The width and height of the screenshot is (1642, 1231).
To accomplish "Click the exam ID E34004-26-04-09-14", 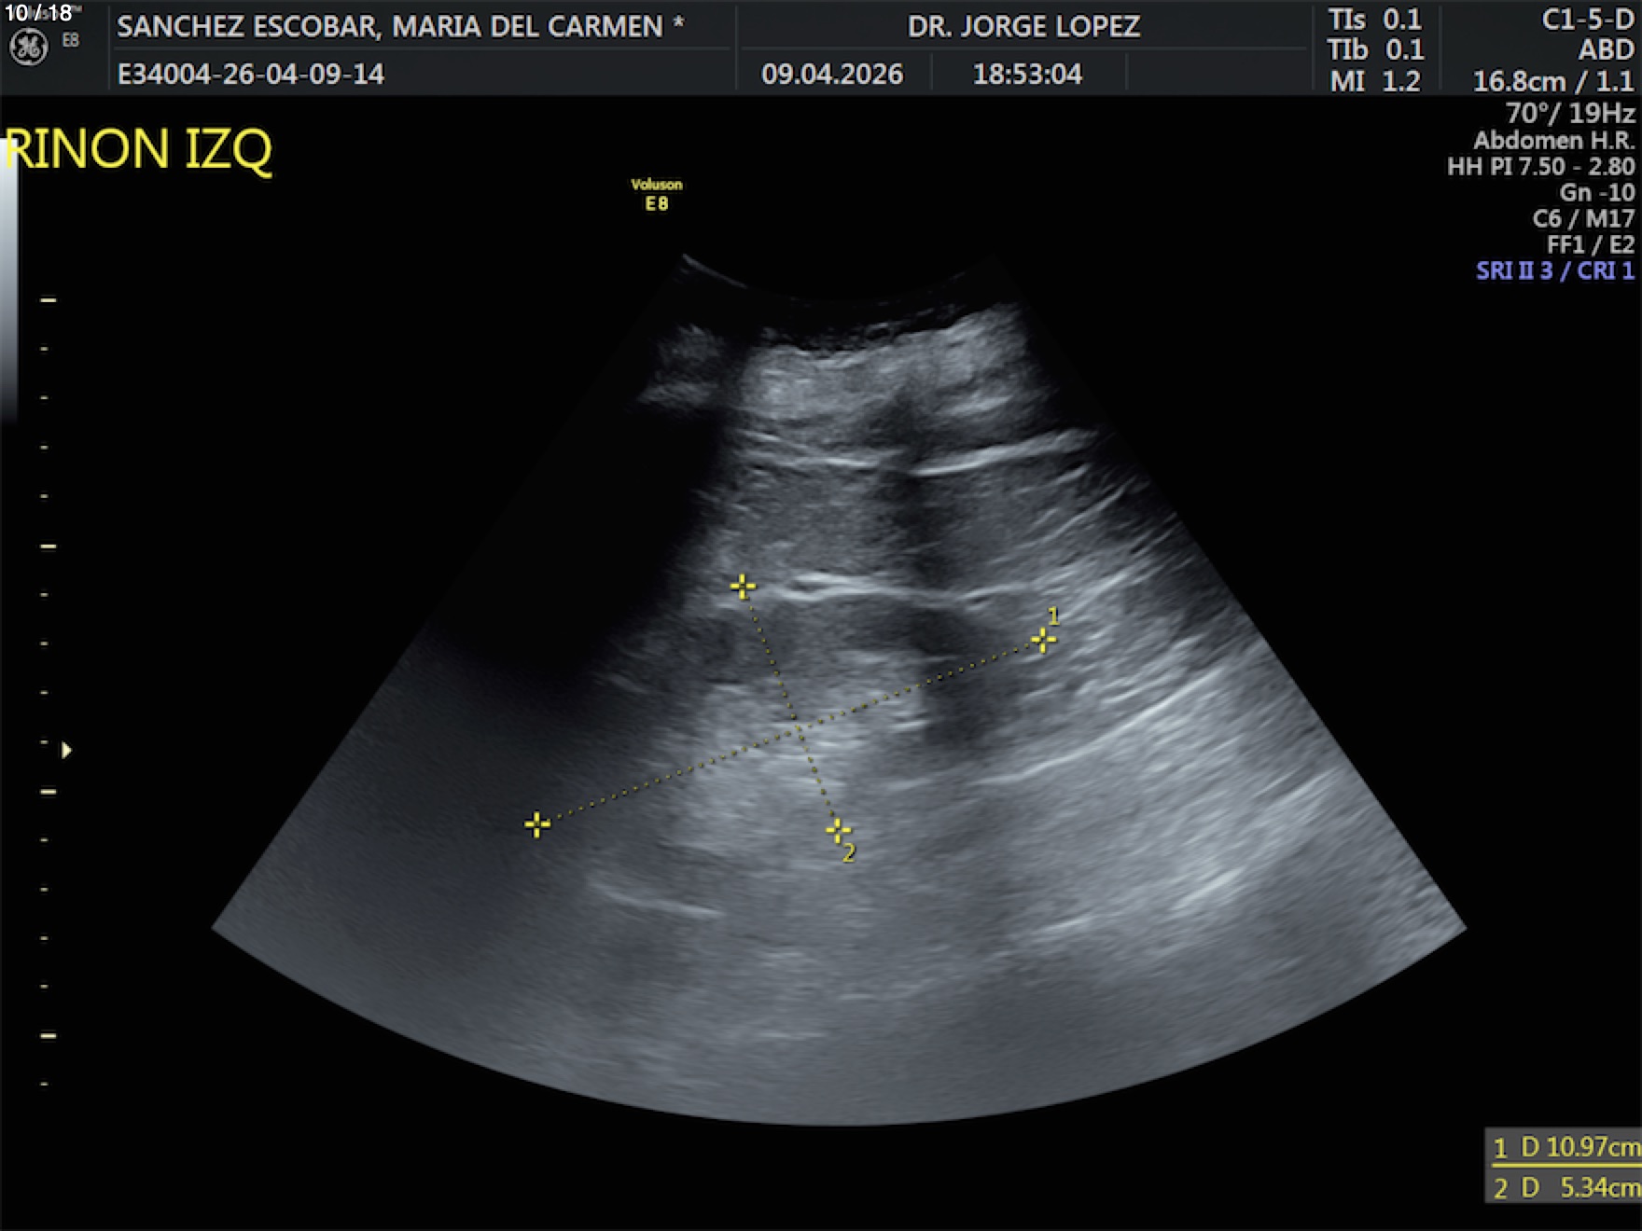I will [x=251, y=75].
